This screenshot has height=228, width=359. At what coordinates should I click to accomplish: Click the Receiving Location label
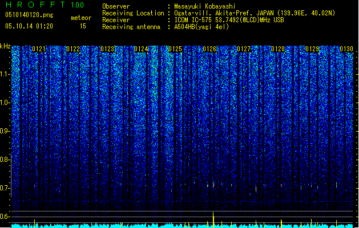(x=133, y=13)
